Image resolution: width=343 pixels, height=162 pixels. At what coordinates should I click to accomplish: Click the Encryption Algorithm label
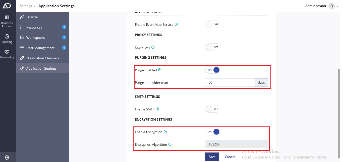point(151,144)
